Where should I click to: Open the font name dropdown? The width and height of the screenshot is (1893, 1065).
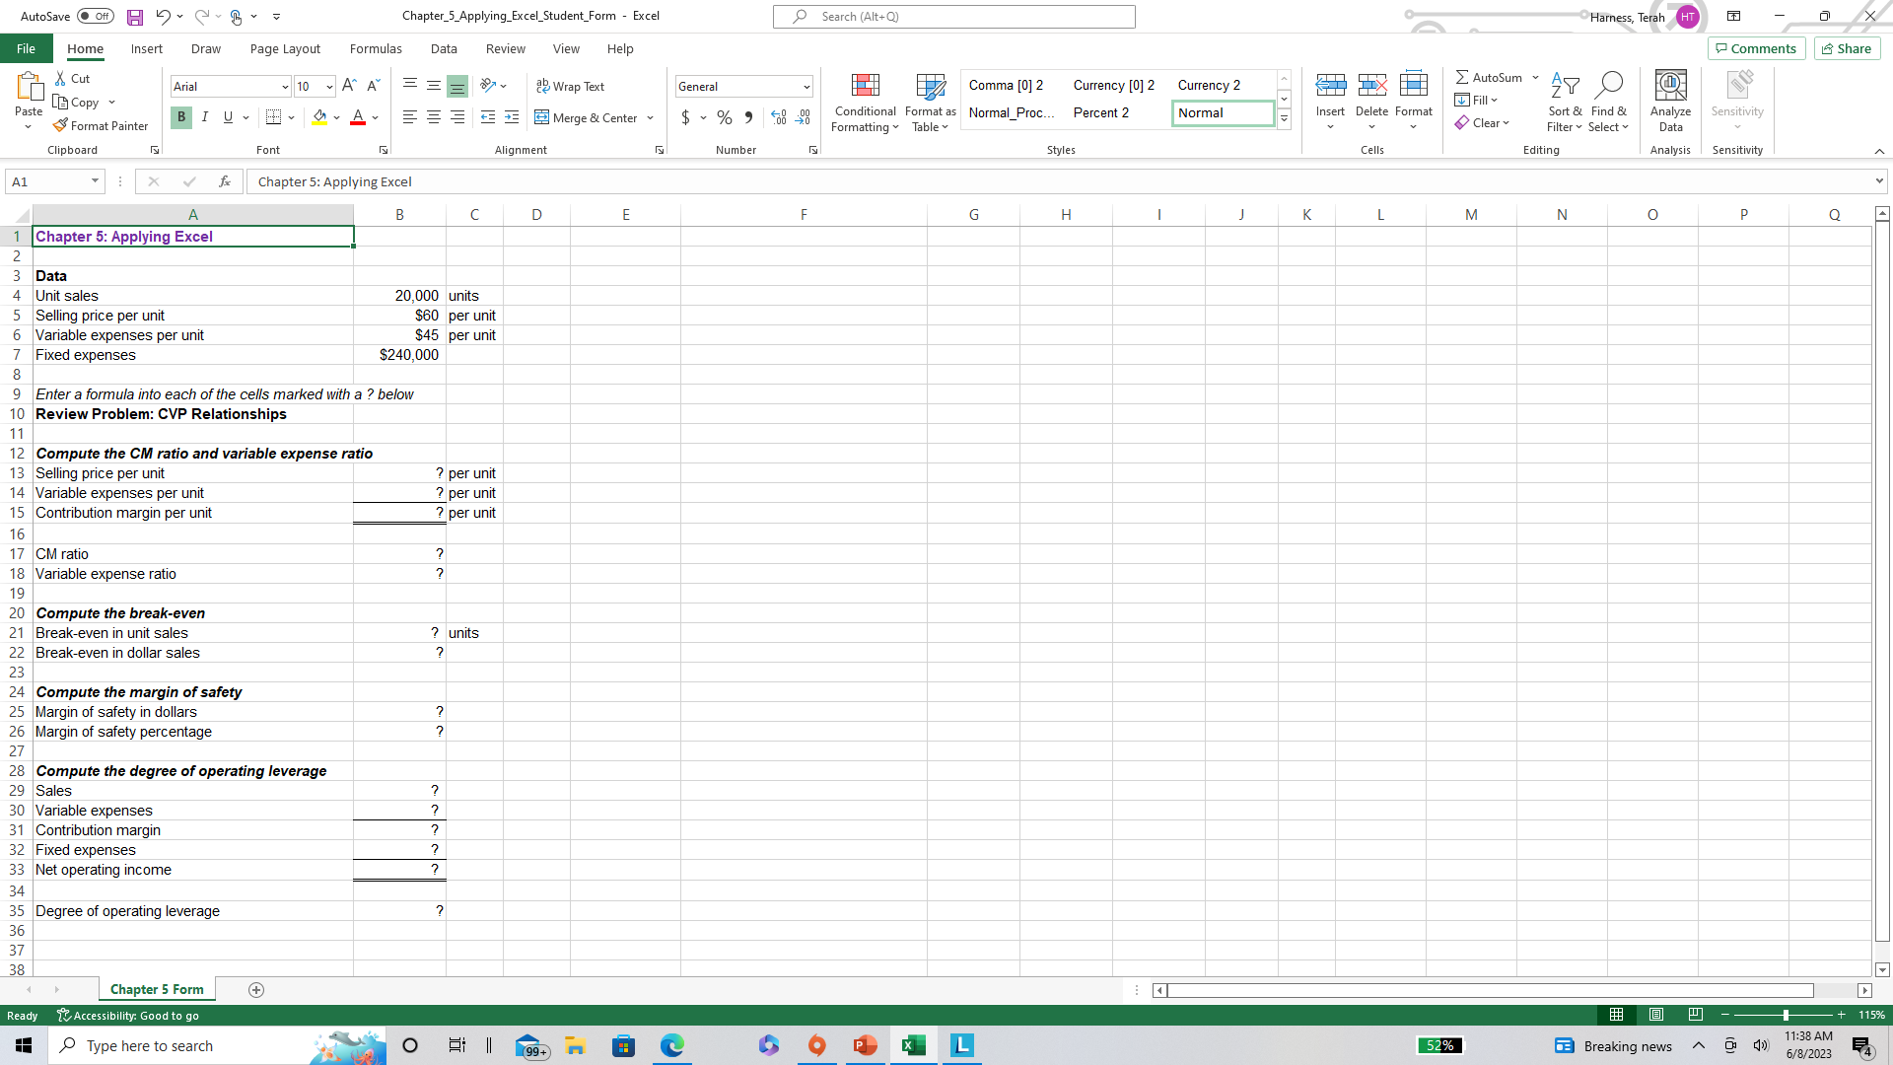tap(284, 87)
